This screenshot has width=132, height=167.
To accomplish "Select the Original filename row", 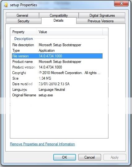I will point(57,95).
